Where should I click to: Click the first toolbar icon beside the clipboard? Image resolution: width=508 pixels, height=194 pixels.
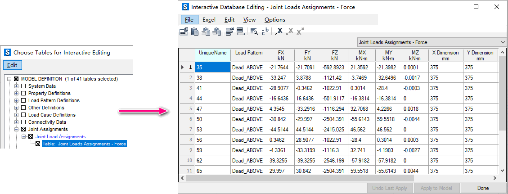(184, 32)
